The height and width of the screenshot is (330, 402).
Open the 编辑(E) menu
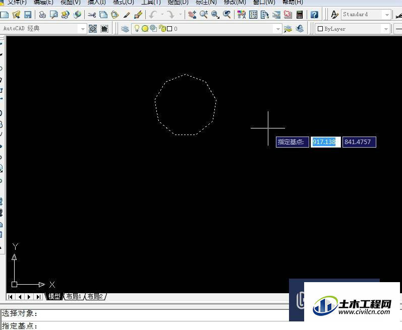click(x=43, y=3)
